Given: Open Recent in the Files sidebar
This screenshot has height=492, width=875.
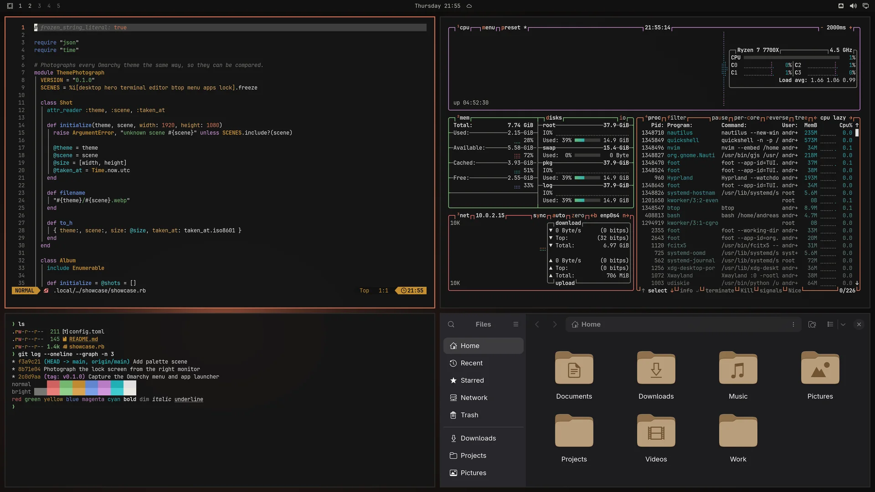Looking at the screenshot, I should 484,363.
